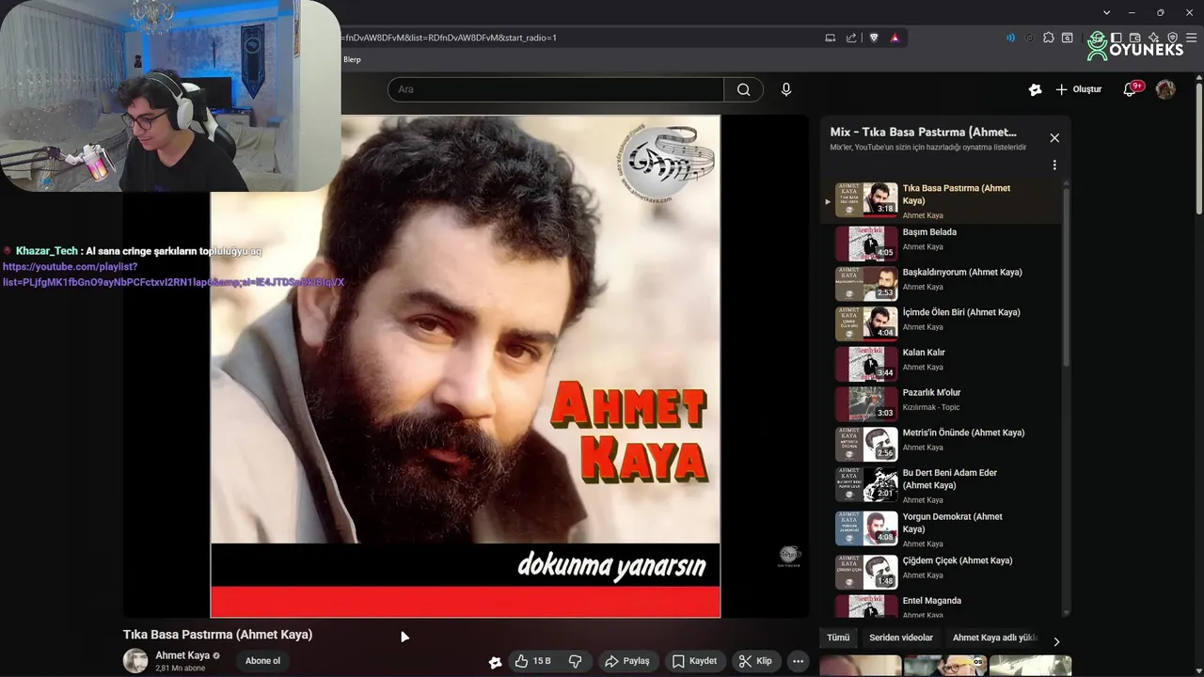The width and height of the screenshot is (1204, 677).
Task: Click the Brave Shields lion icon
Action: point(874,38)
